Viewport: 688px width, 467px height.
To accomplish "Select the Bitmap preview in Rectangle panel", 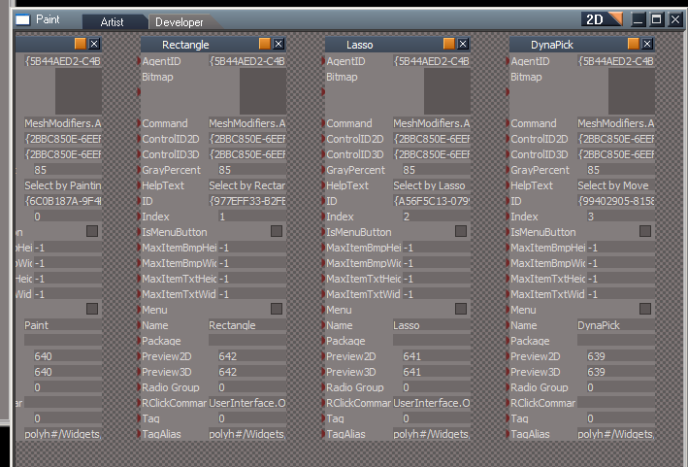I will [x=263, y=91].
